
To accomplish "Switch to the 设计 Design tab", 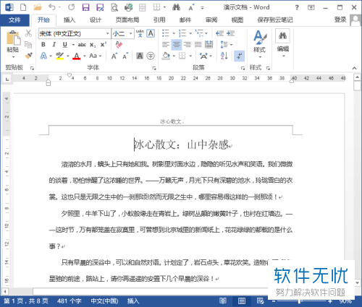I will point(96,20).
